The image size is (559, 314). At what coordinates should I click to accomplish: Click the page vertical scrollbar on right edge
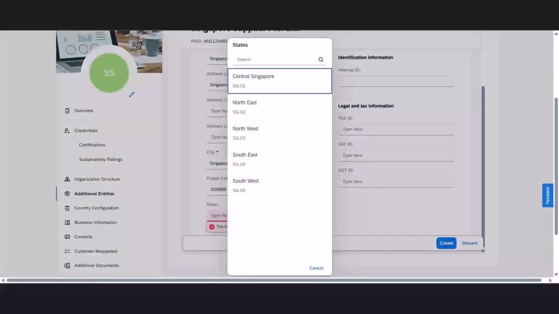[x=556, y=166]
